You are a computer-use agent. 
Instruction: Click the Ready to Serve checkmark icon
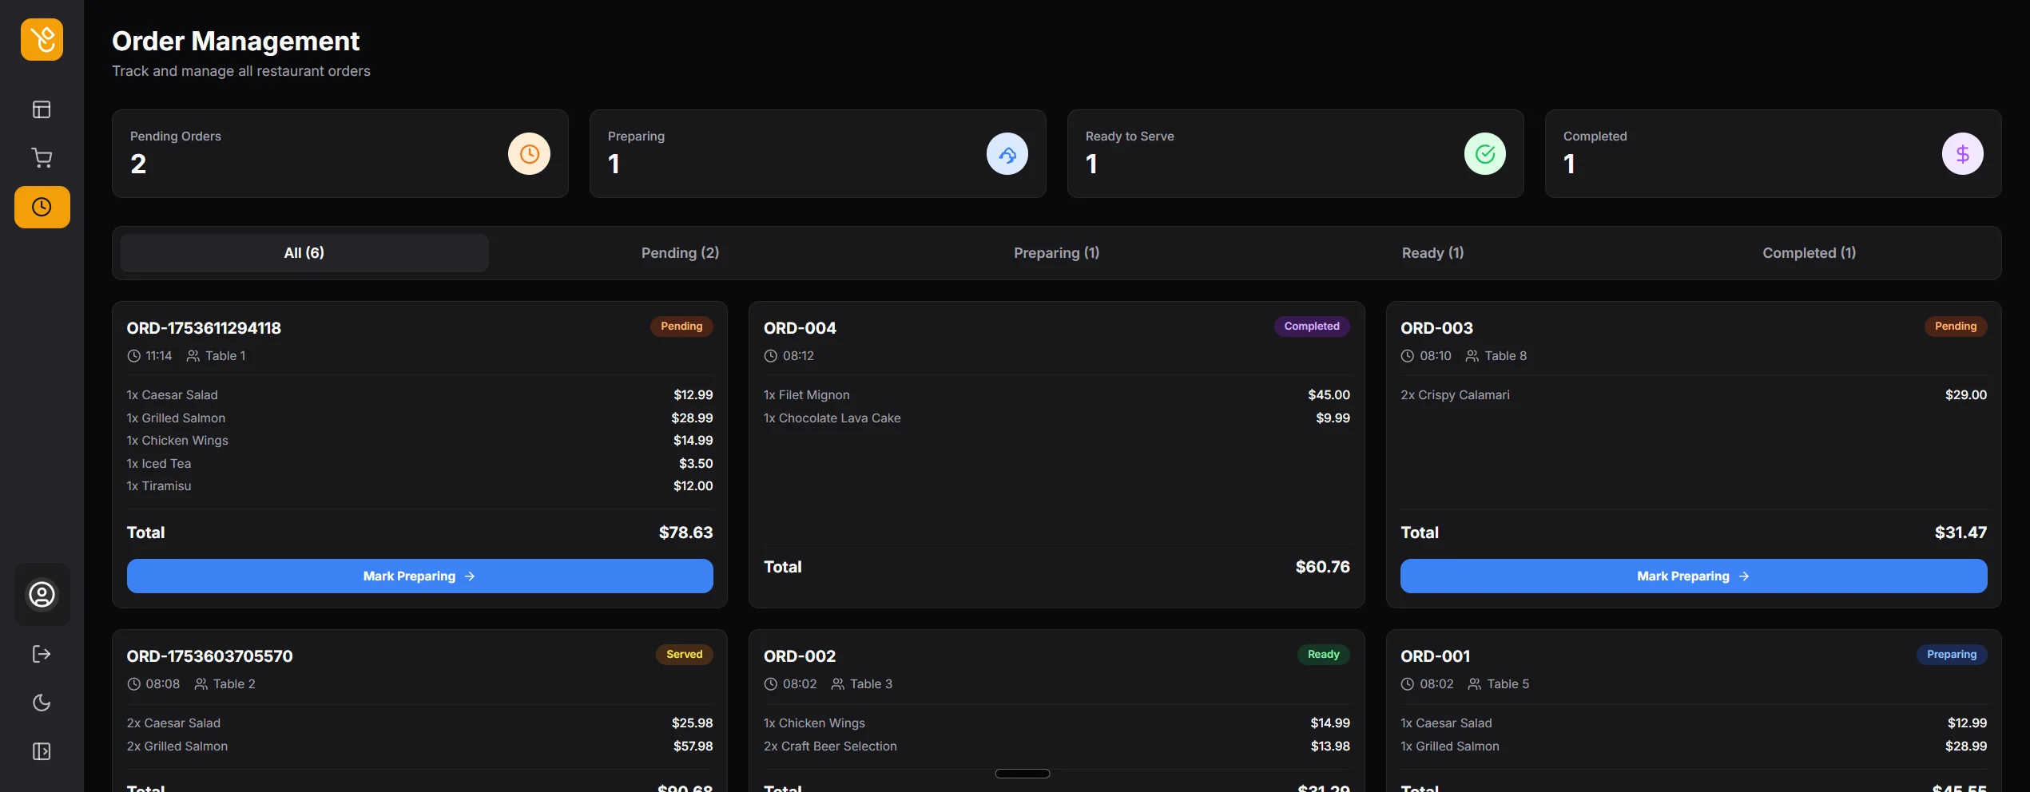click(x=1484, y=154)
